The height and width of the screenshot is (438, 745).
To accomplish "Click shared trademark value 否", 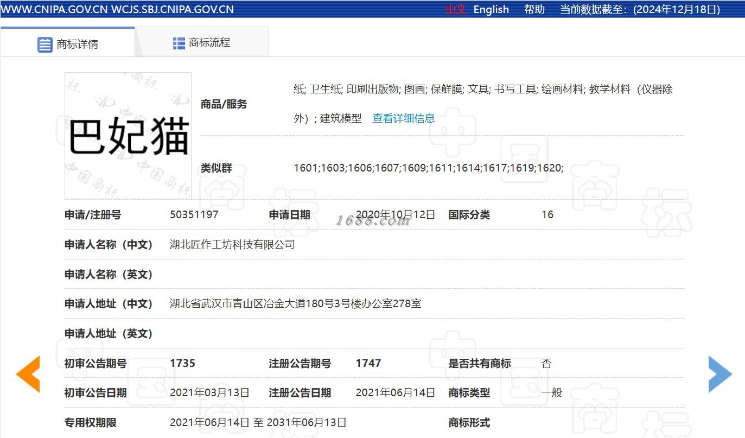I will [x=546, y=363].
